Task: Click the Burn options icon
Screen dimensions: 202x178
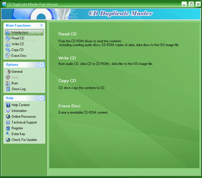Action: click(x=8, y=83)
